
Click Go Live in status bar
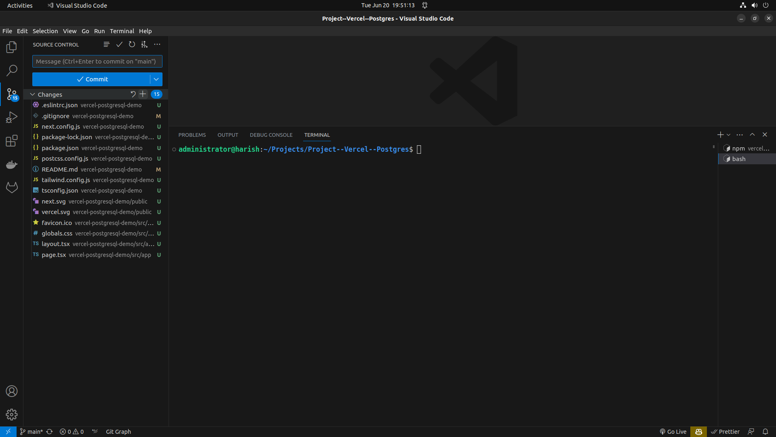(x=673, y=432)
